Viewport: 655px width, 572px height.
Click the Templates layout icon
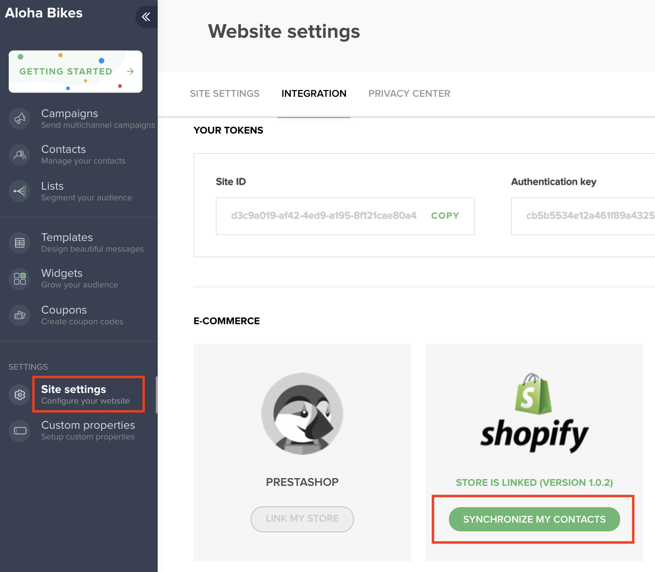[20, 242]
